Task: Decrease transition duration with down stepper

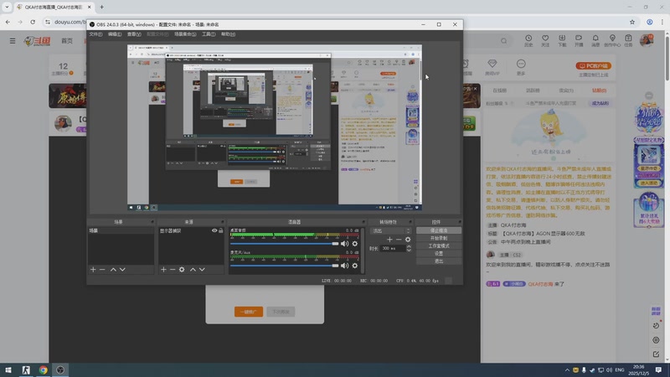Action: click(409, 250)
